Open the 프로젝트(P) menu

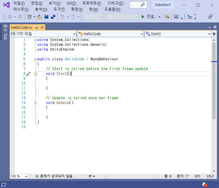(92, 3)
